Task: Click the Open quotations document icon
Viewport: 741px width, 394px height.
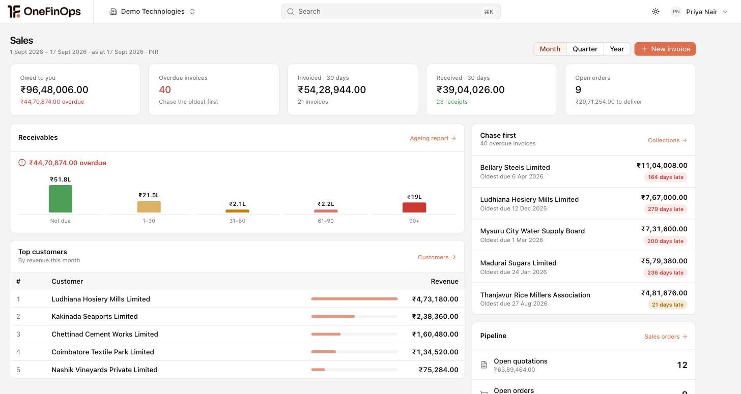Action: point(484,365)
